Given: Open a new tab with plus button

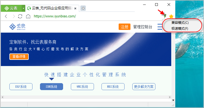Looking at the screenshot, I should pos(83,8).
